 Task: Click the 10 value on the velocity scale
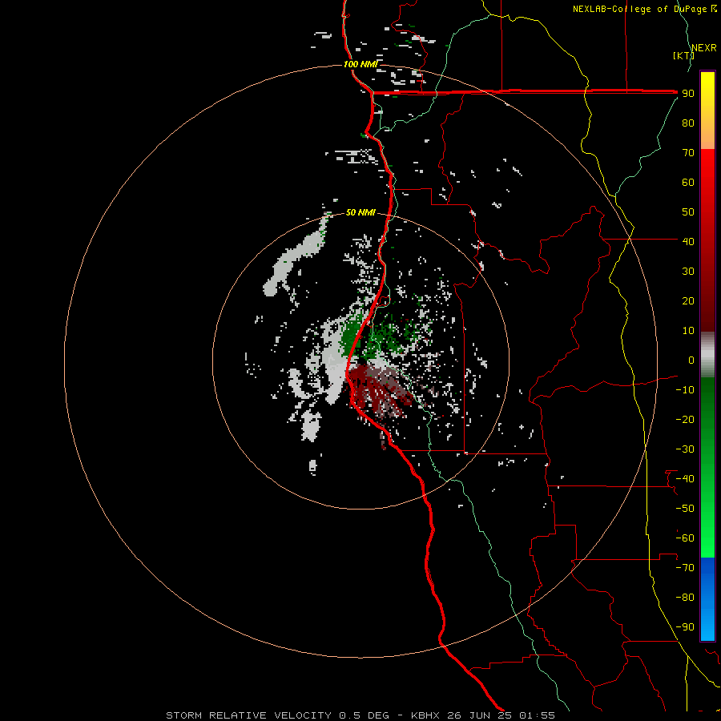pos(688,331)
